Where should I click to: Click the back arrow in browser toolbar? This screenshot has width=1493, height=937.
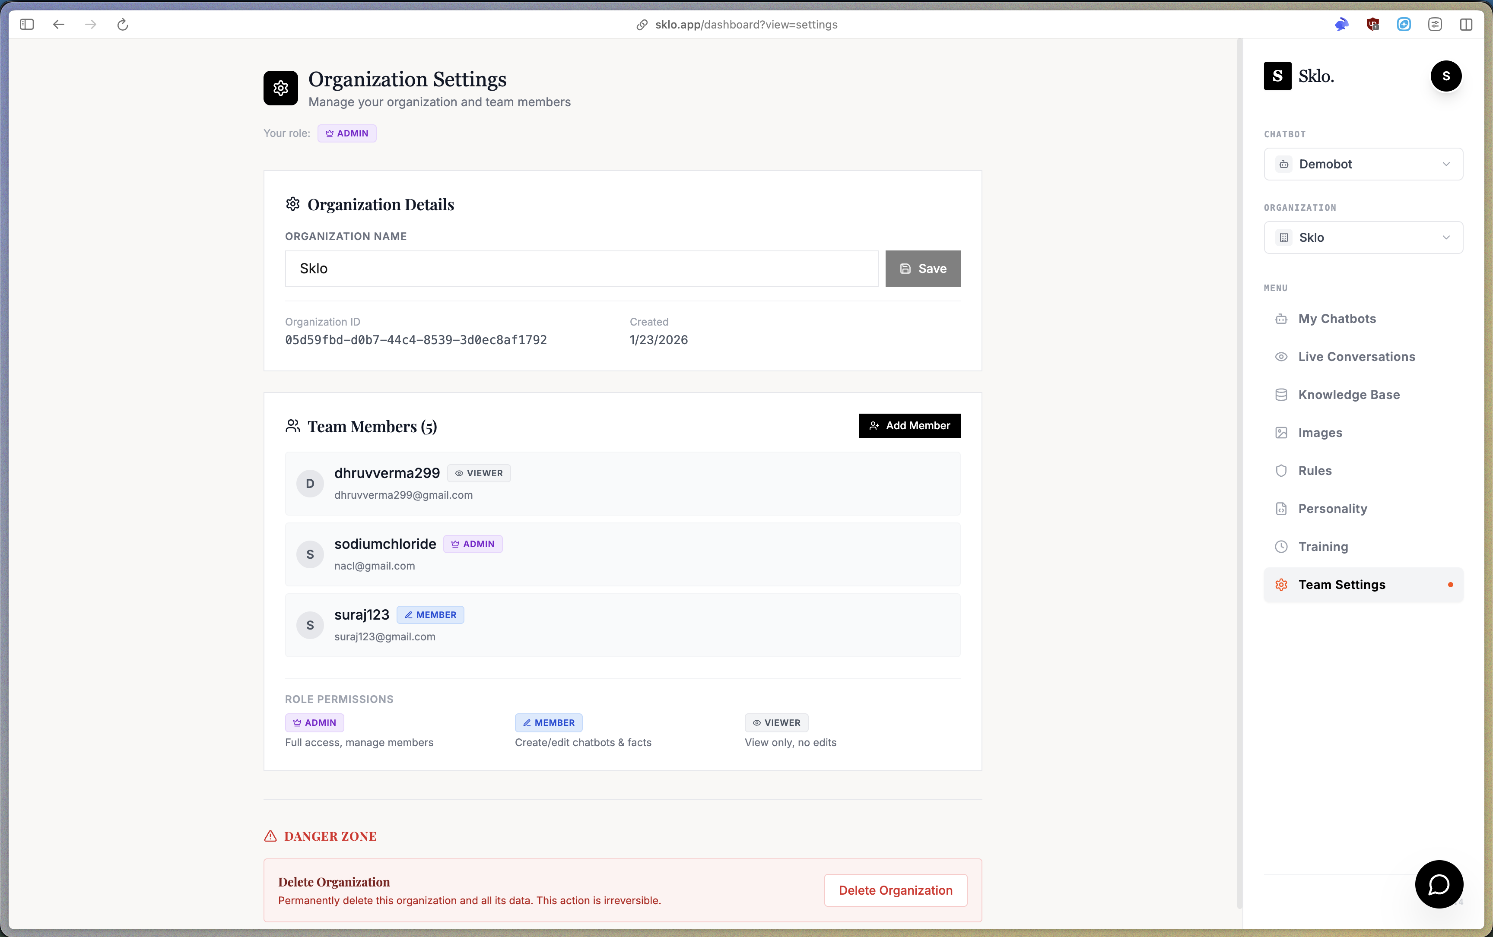pyautogui.click(x=59, y=25)
